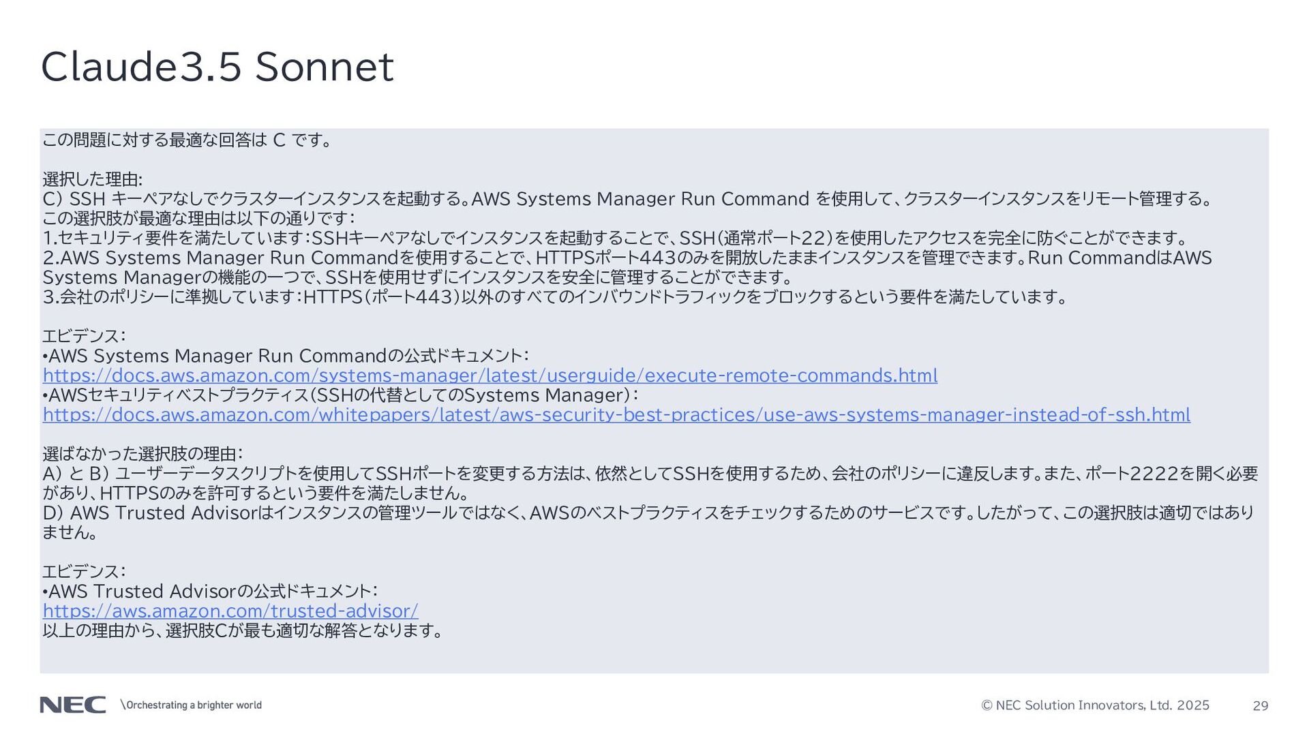Select the 'Run Commandの公式ドキュメント' bullet

(286, 356)
